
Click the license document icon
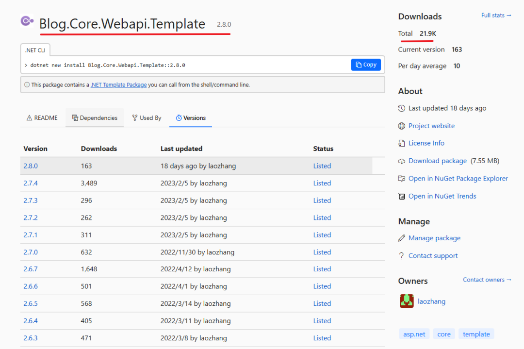click(402, 143)
